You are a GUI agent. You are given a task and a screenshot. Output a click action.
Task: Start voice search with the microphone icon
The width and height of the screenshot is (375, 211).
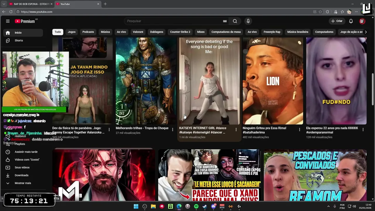pos(248,21)
